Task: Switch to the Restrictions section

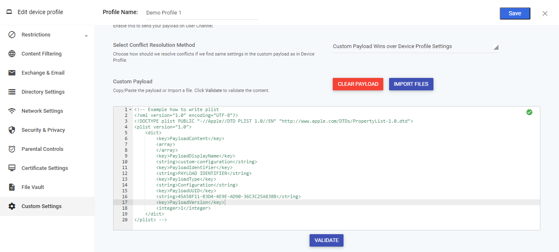Action: click(36, 34)
